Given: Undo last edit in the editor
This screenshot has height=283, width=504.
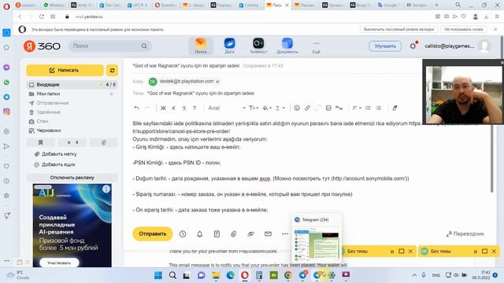Looking at the screenshot, I should [x=136, y=108].
